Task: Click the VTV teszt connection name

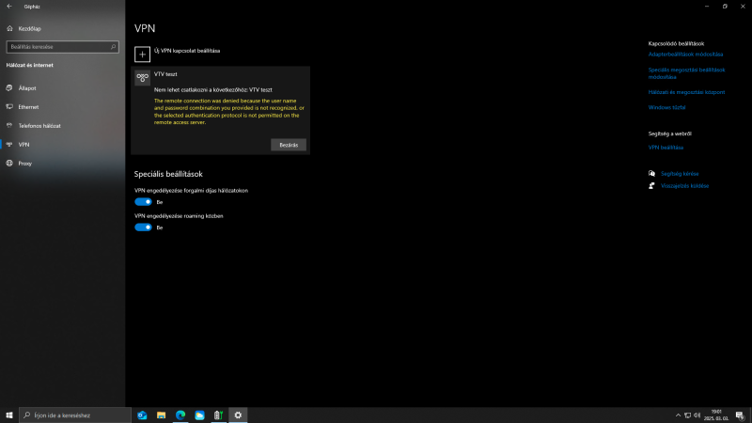Action: click(x=165, y=74)
